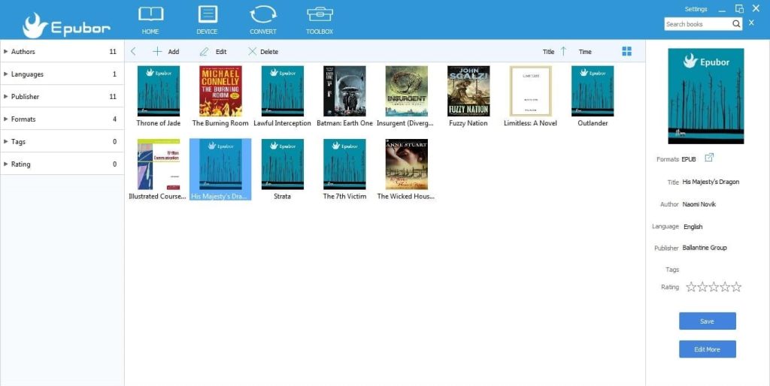This screenshot has height=386, width=770.
Task: Click the EPUB format label
Action: pyautogui.click(x=689, y=159)
